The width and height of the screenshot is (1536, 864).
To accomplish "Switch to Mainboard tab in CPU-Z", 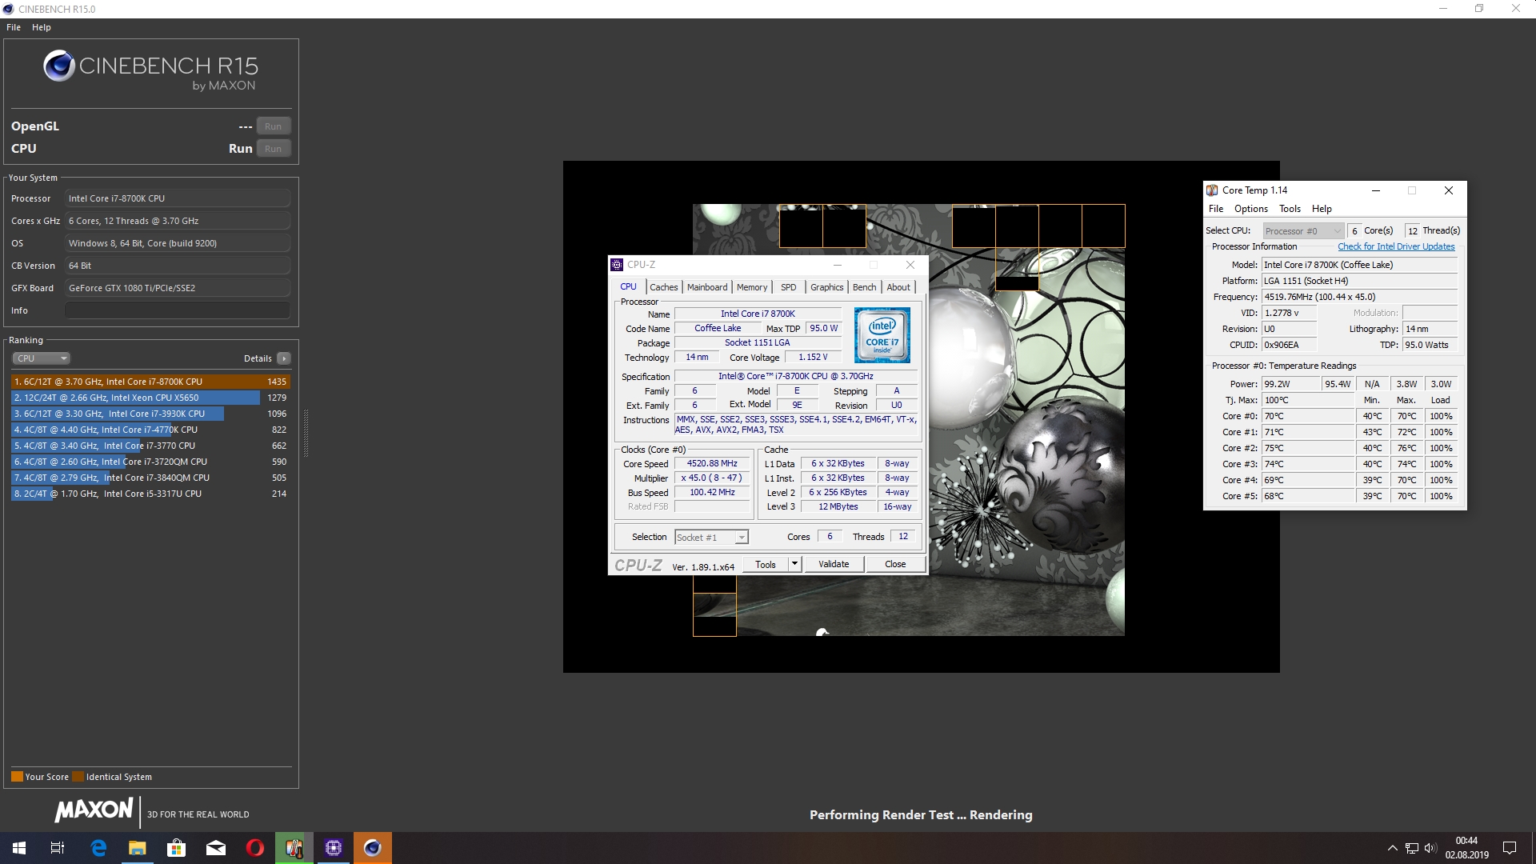I will pos(706,287).
